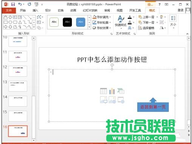This screenshot has height=144, width=192.
Task: Open WordArt Styles (艺术字样式) dialog launcher
Action: 135,34
